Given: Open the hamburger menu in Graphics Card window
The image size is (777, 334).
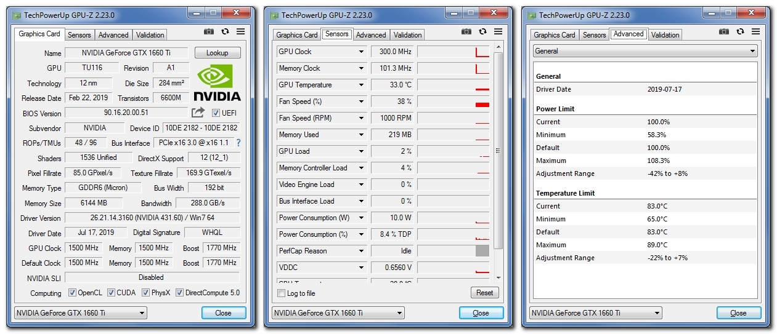Looking at the screenshot, I should tap(240, 31).
